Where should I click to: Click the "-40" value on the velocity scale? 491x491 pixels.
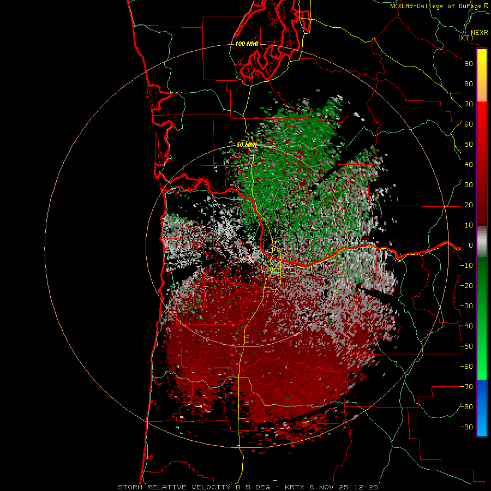tap(466, 326)
